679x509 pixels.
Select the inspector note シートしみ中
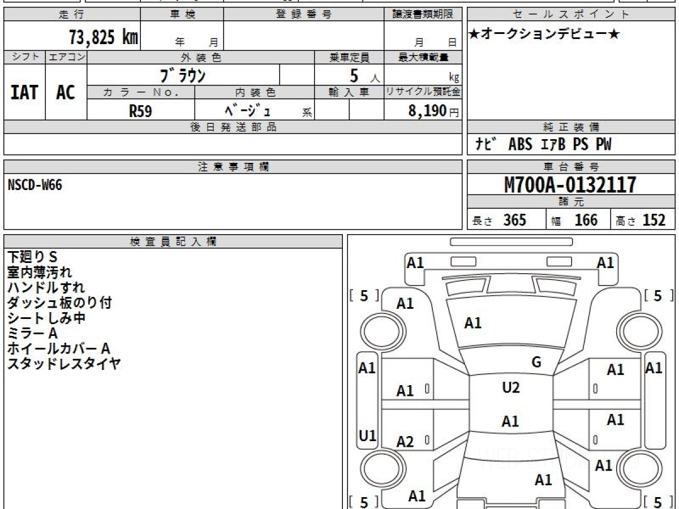(x=46, y=318)
